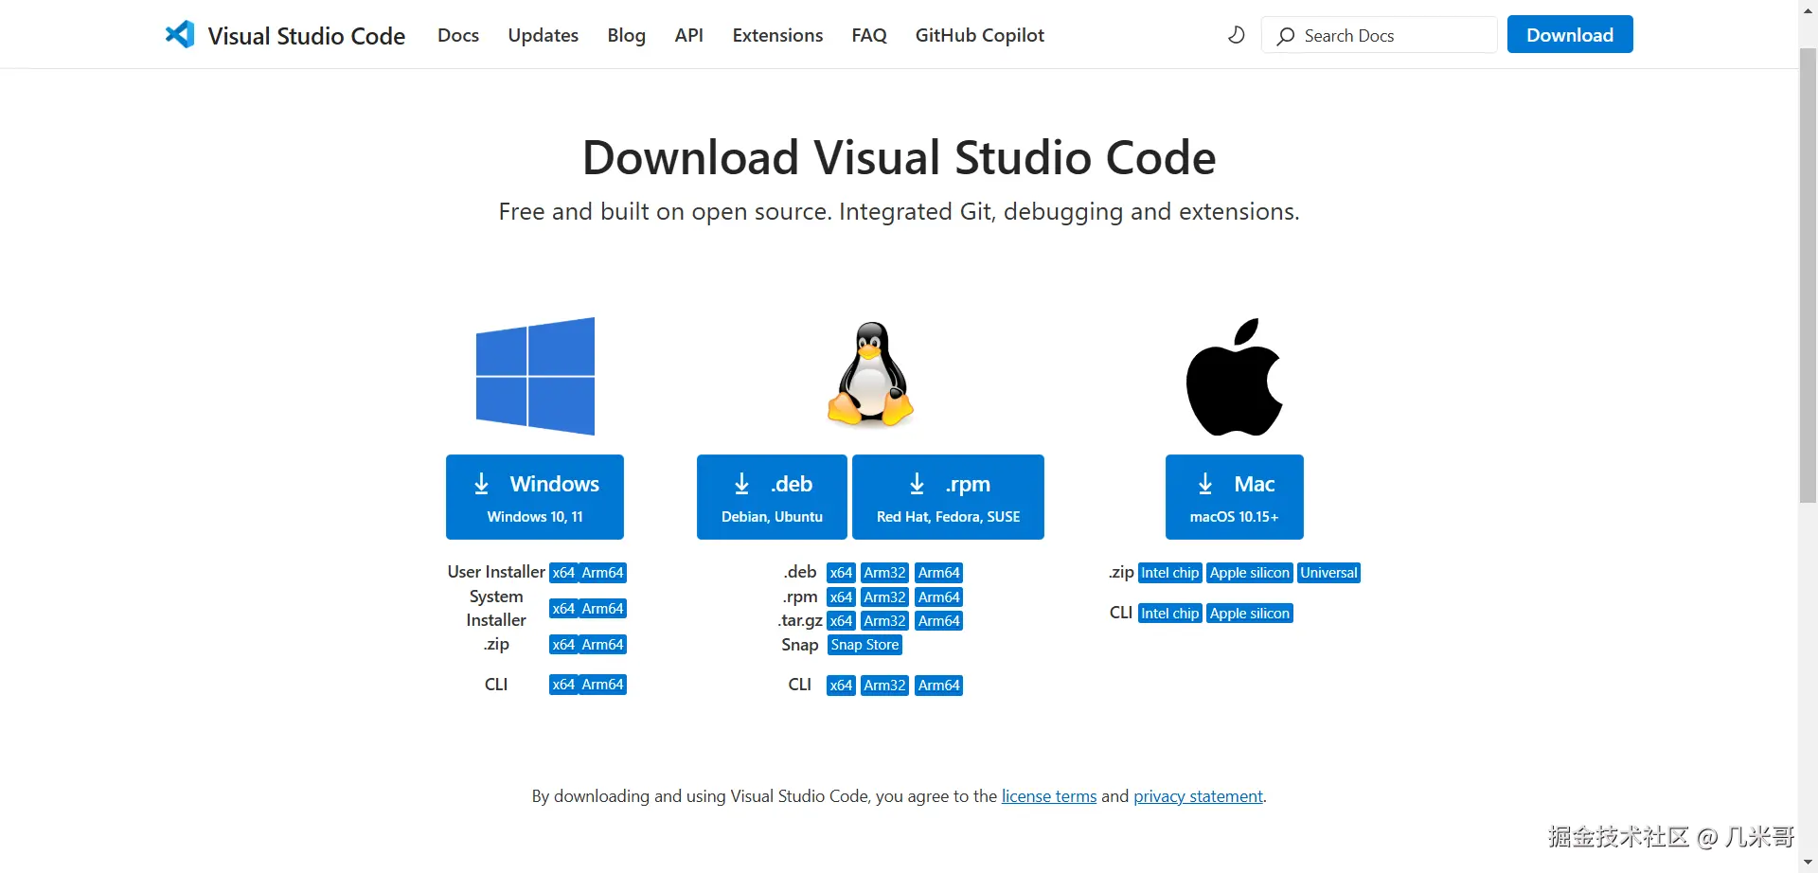This screenshot has height=873, width=1818.
Task: Select Apple silicon for Mac .zip
Action: tap(1250, 573)
